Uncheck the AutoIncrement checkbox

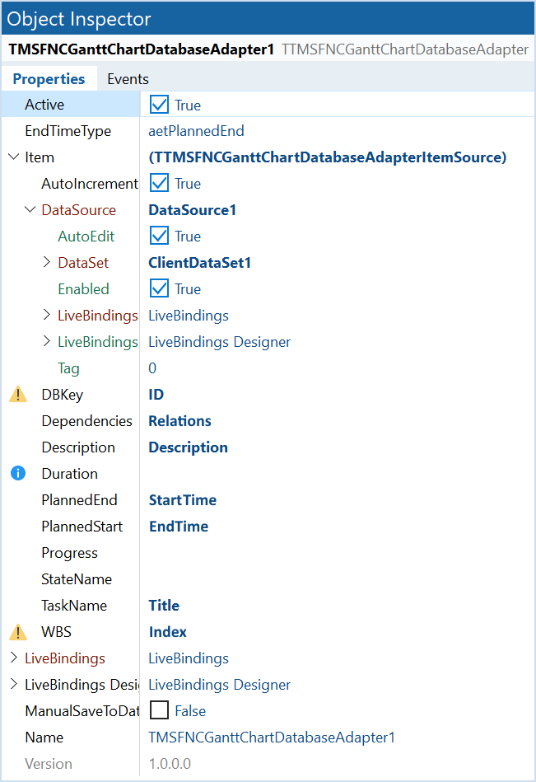pos(160,183)
